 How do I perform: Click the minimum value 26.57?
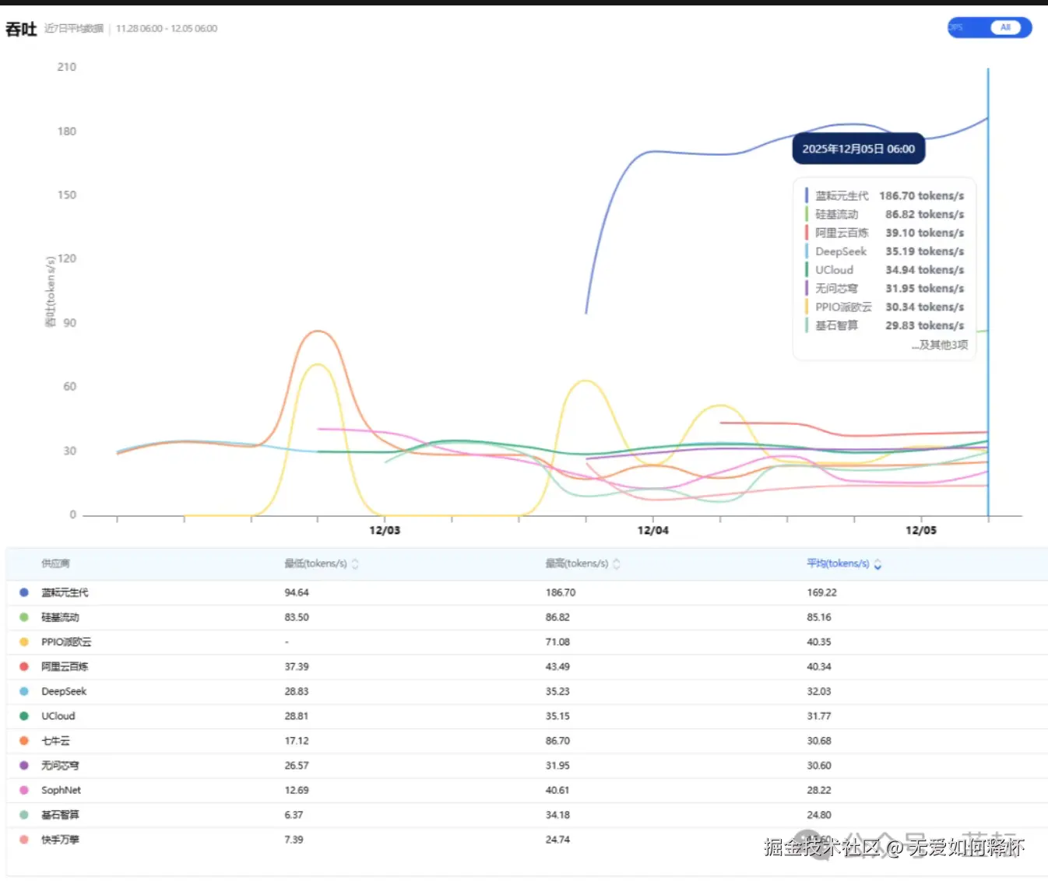point(297,765)
